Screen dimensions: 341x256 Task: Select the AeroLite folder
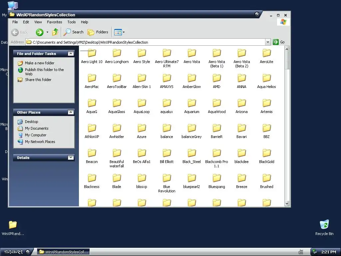coord(266,56)
